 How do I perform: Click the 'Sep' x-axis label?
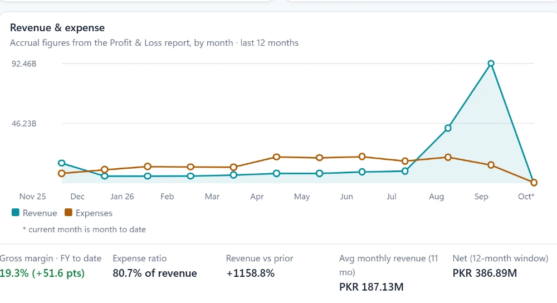click(x=481, y=197)
